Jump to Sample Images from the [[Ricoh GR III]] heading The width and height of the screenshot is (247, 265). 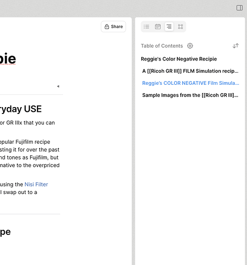point(190,95)
